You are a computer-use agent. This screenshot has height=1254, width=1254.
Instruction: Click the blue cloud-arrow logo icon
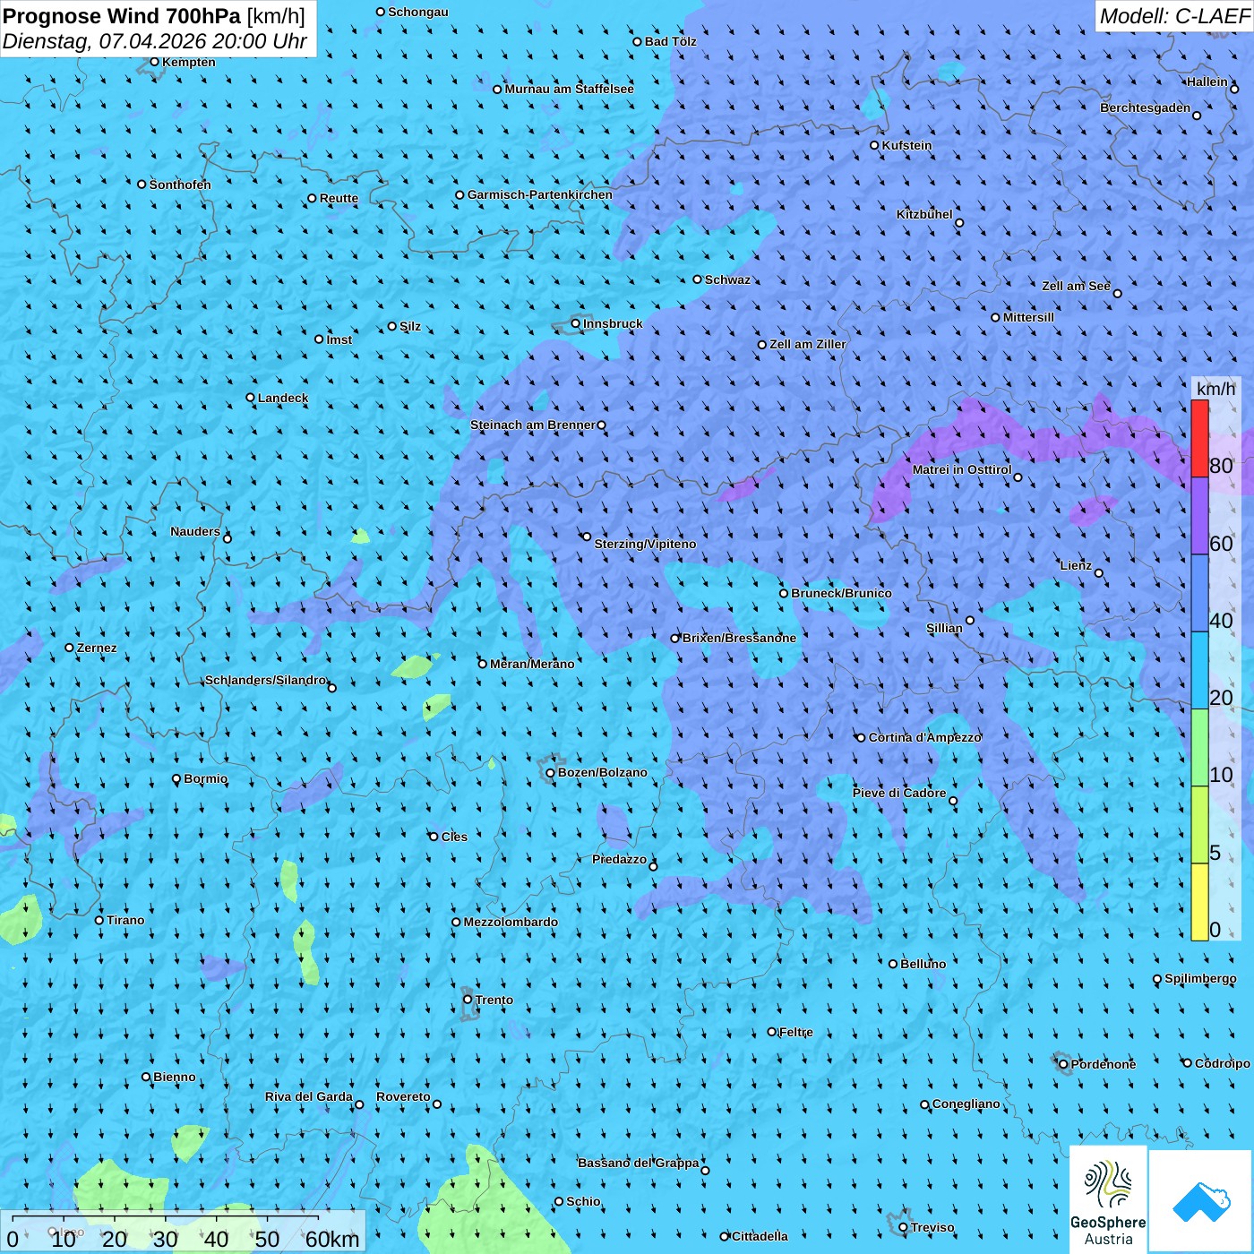[x=1201, y=1201]
